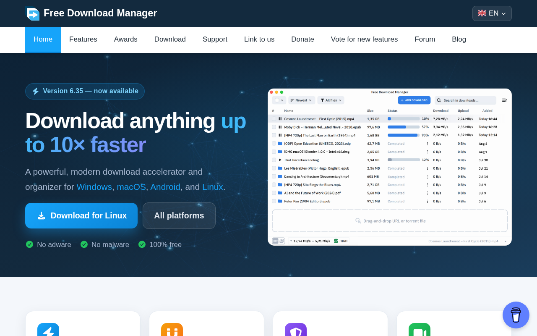Check the That Uncertain Feeling row checkbox
Viewport: 537px width, 336px height.
tap(274, 160)
